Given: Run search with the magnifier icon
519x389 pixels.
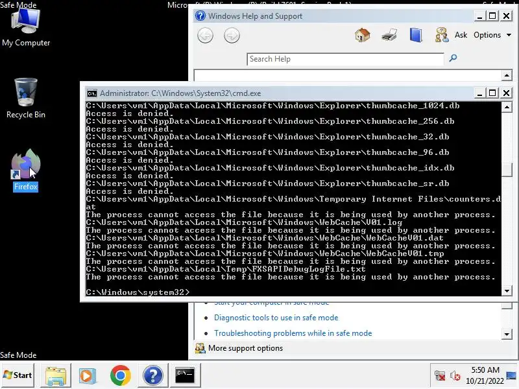Looking at the screenshot, I should (453, 58).
